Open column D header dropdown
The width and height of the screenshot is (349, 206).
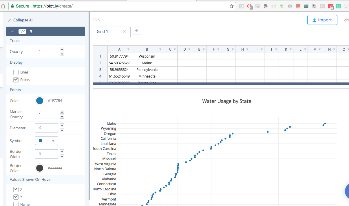coord(189,49)
